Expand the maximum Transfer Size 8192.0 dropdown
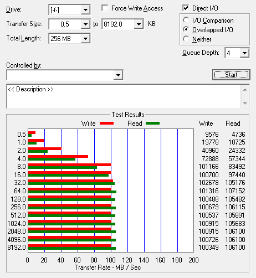 pyautogui.click(x=139, y=24)
